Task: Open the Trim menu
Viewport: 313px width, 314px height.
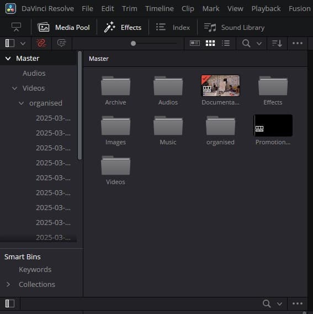Action: coord(130,9)
